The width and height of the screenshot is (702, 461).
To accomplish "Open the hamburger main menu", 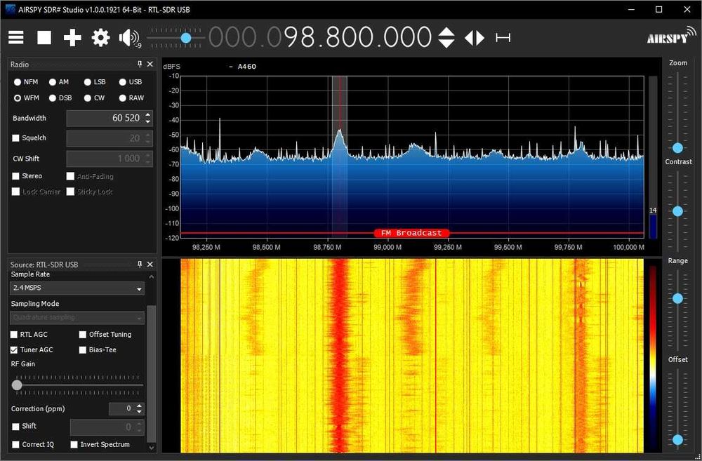I will click(x=16, y=38).
